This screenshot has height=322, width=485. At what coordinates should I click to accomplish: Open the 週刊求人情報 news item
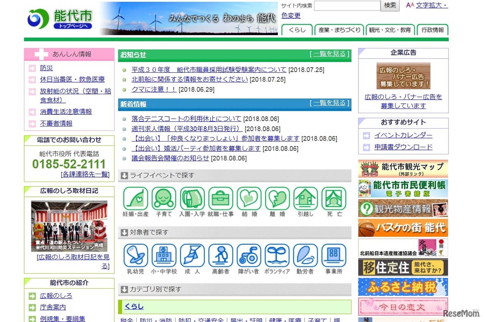pos(187,129)
